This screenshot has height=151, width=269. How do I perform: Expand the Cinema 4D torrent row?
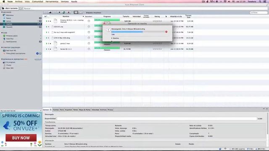pos(50,21)
